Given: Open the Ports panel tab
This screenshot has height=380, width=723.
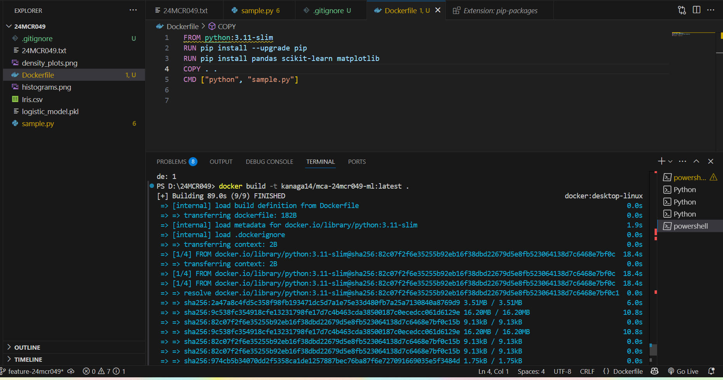Looking at the screenshot, I should (x=357, y=161).
